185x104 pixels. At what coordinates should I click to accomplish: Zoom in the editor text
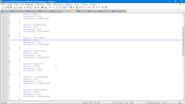(50, 7)
